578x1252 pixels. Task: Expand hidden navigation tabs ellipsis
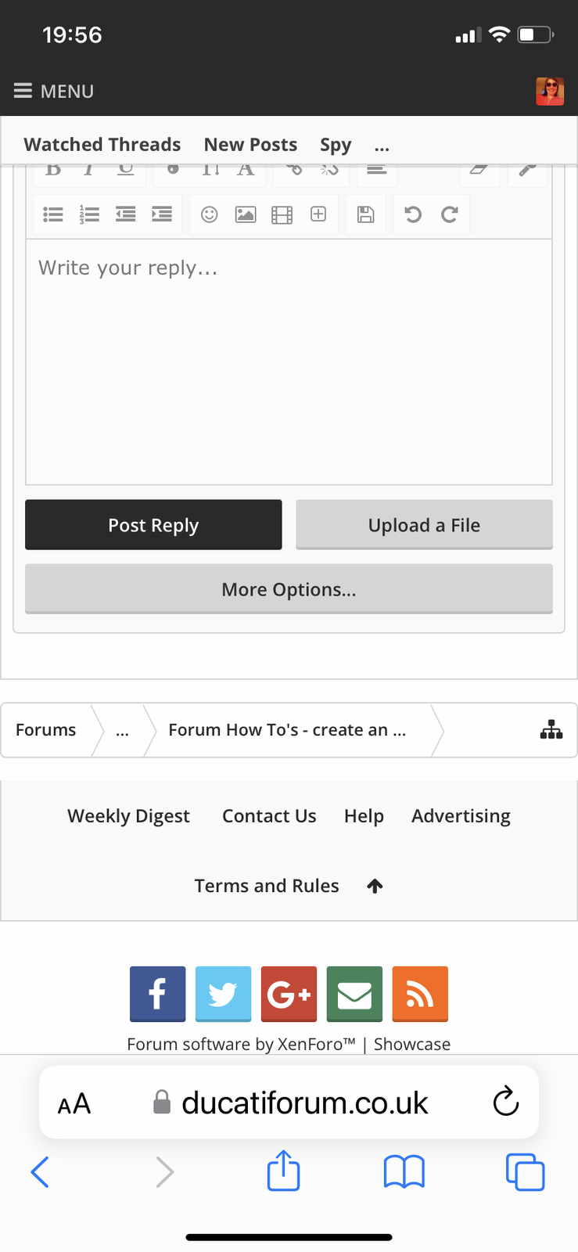(382, 145)
